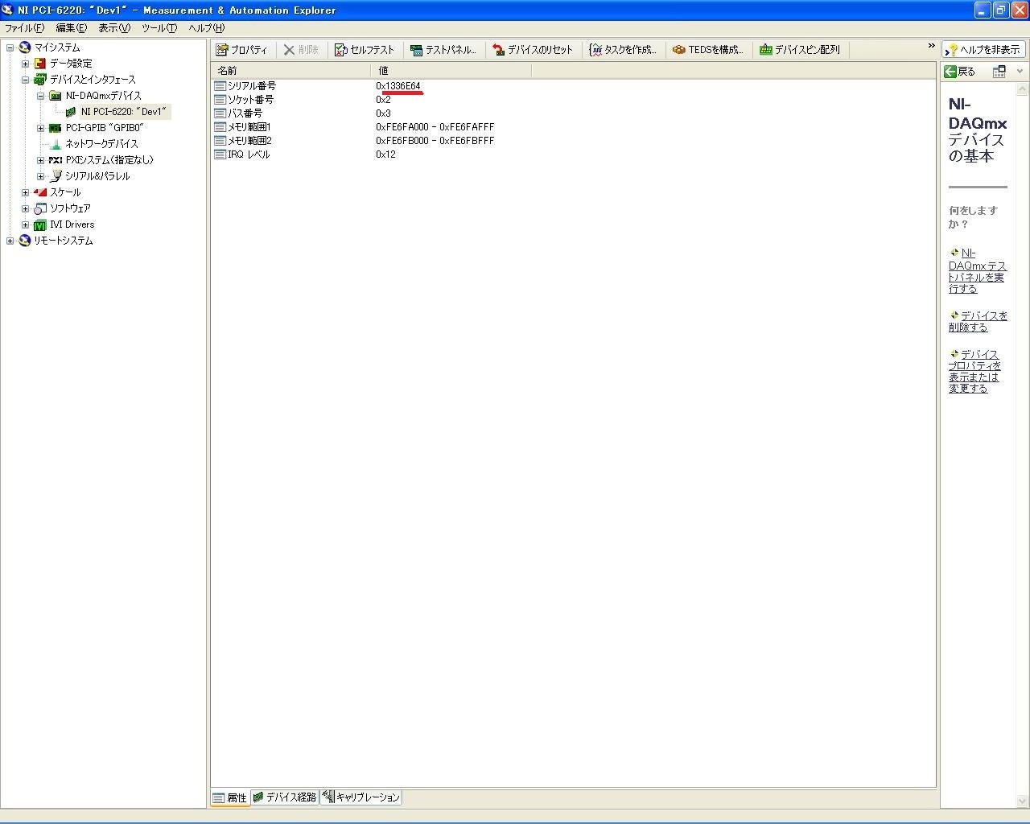Open the 表示 menu
This screenshot has height=824, width=1030.
tap(113, 28)
